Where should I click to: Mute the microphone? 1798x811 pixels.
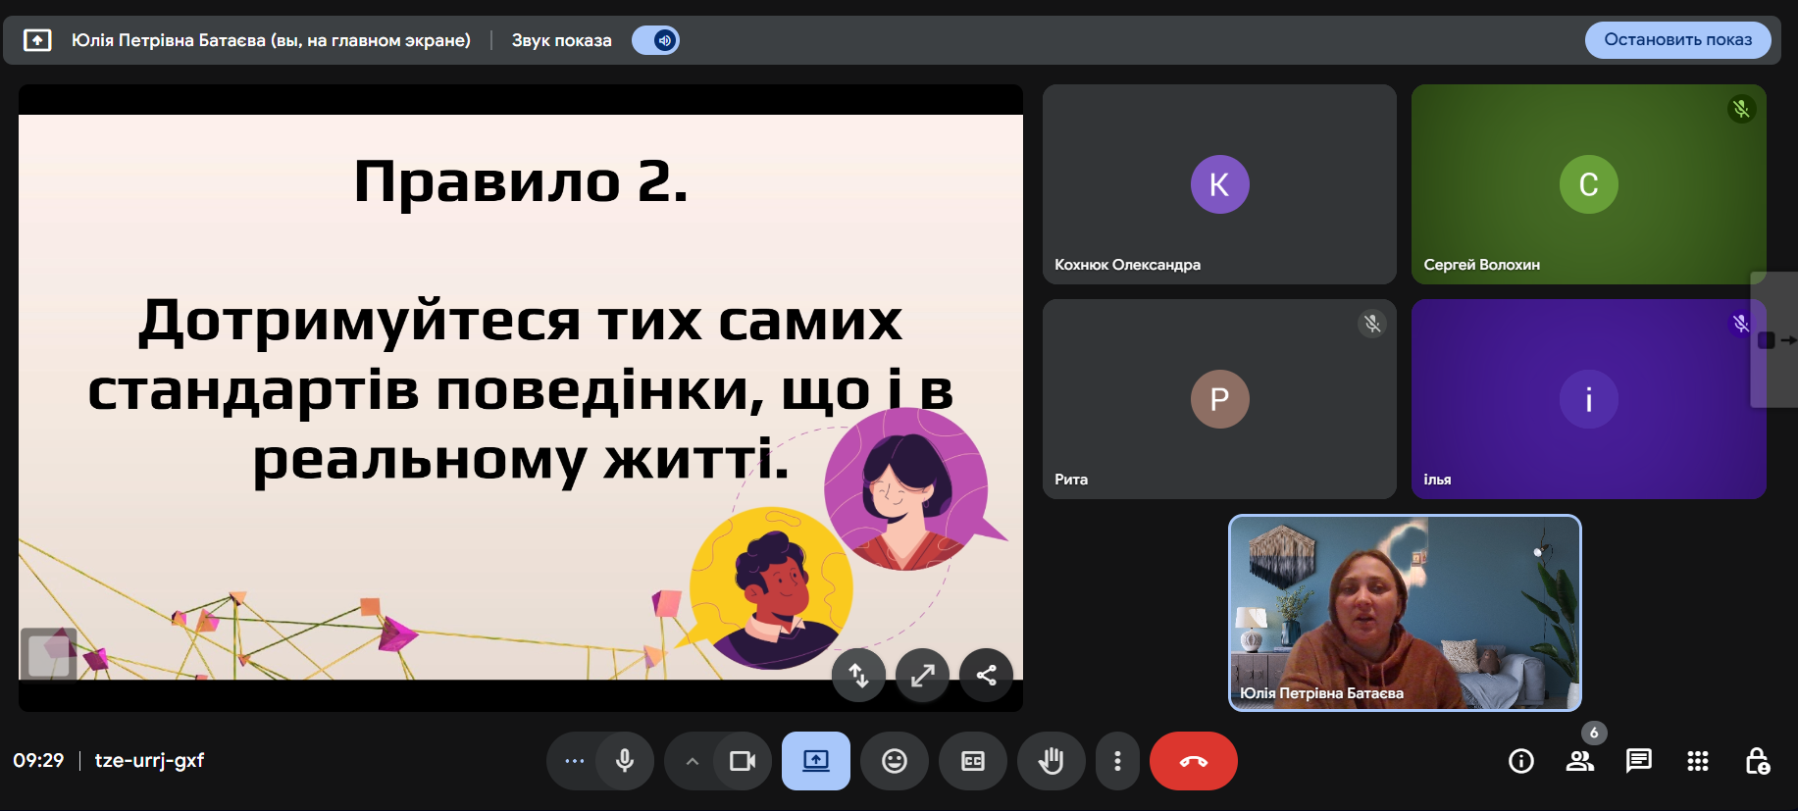625,761
